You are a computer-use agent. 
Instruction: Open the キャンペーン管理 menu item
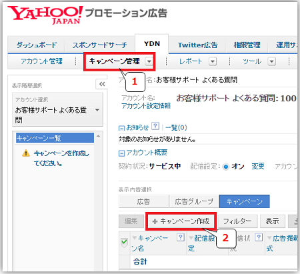pyautogui.click(x=115, y=61)
